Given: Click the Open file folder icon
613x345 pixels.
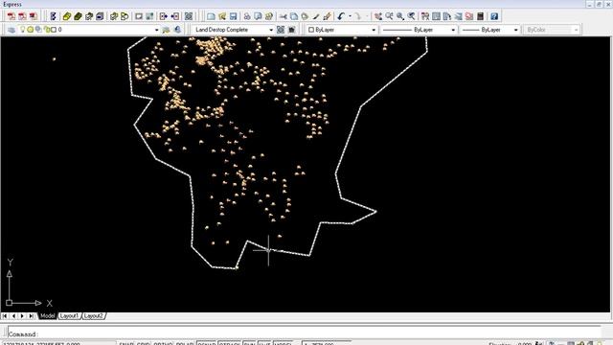Looking at the screenshot, I should (x=222, y=16).
